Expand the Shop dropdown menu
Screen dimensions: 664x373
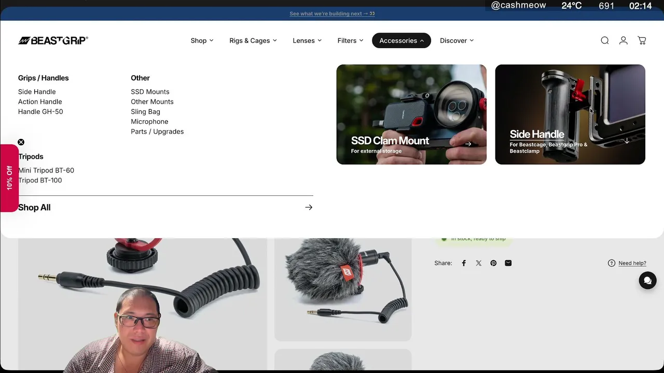pos(202,40)
